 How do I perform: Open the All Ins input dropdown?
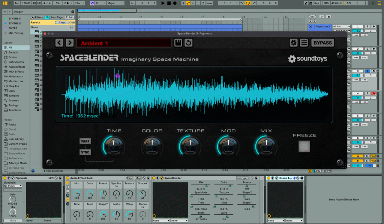click(341, 27)
